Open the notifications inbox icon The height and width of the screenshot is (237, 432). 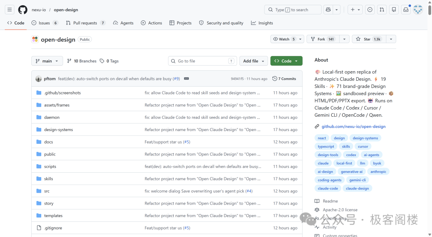coord(406,10)
